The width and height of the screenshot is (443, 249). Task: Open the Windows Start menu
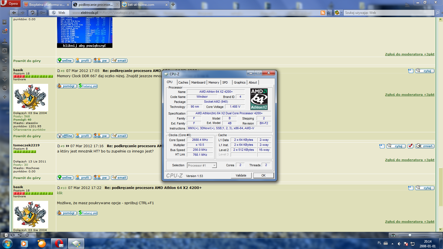point(7,244)
